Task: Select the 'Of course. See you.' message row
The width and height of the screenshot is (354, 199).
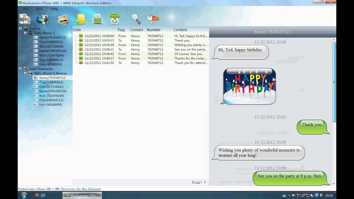Action: (x=142, y=54)
